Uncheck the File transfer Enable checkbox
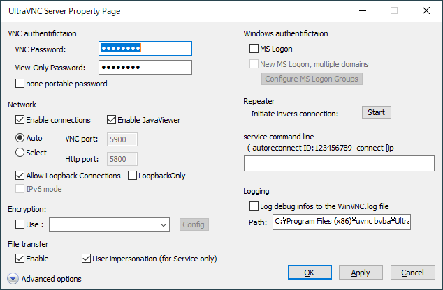This screenshot has height=290, width=443. 20,259
